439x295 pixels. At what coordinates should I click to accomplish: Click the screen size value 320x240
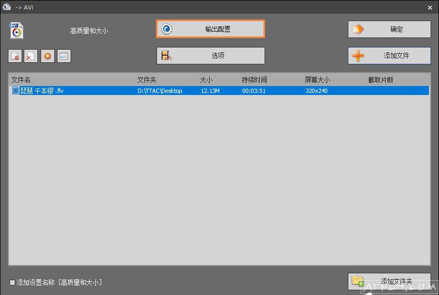click(317, 91)
